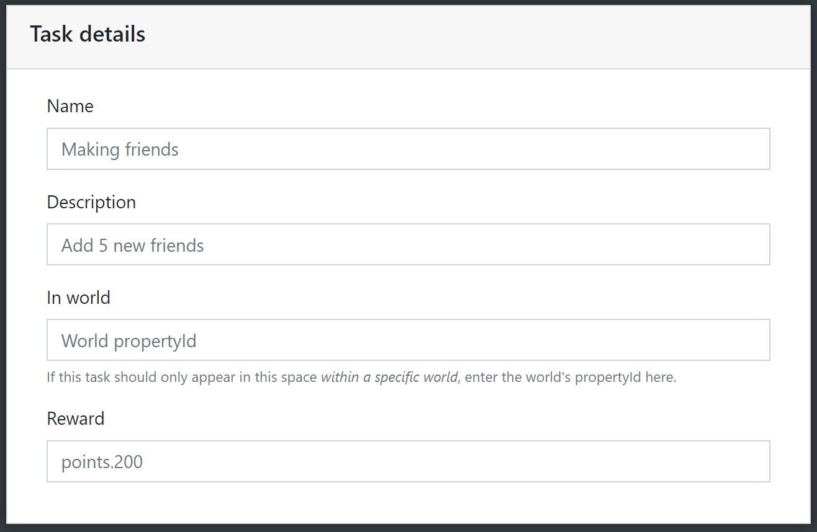This screenshot has height=532, width=817.
Task: Click empty space right of 'points.200'
Action: pos(472,461)
